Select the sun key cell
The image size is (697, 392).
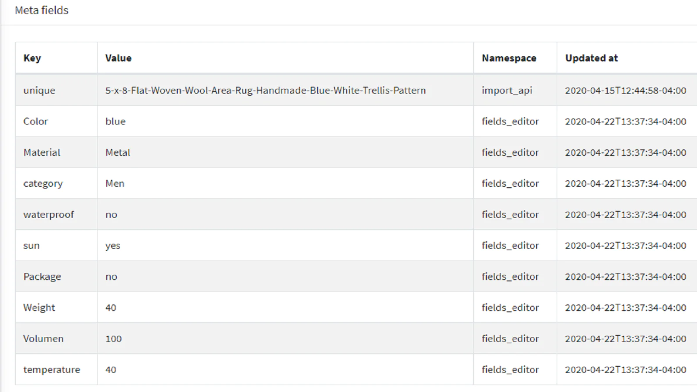tap(31, 246)
